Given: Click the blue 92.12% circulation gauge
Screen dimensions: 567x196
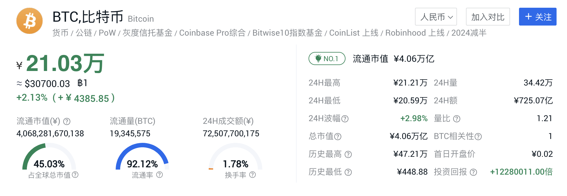Looking at the screenshot, I should (142, 157).
